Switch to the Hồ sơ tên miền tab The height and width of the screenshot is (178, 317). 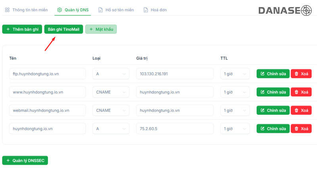coord(119,10)
